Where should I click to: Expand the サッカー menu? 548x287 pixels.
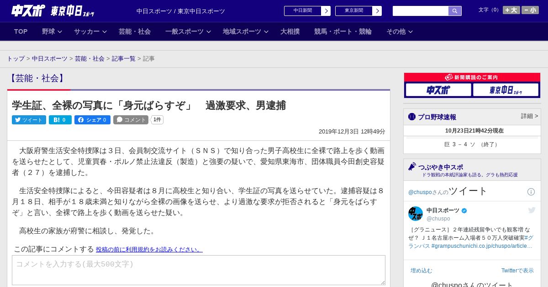pos(90,31)
